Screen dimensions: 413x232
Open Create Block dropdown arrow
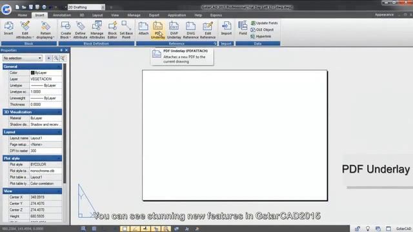(70, 37)
